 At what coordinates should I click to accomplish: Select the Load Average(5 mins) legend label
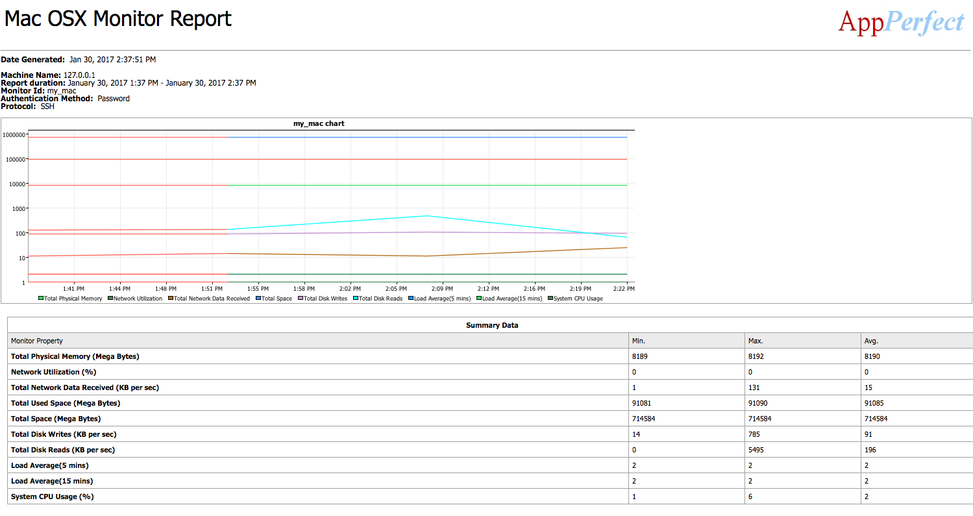coord(443,299)
